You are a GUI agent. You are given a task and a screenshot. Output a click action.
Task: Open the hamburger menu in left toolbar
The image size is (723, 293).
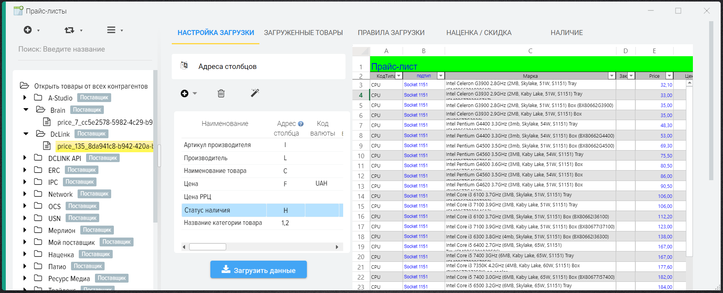(x=111, y=30)
